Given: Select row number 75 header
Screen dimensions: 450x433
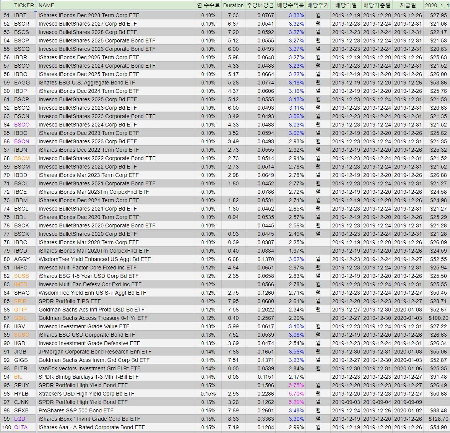Looking at the screenshot, I should coord(6,217).
